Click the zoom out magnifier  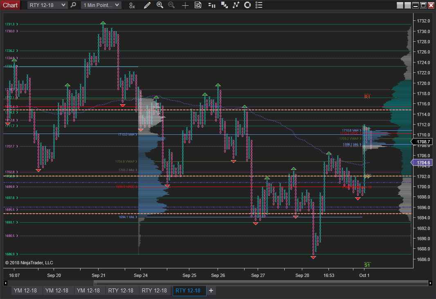click(x=171, y=5)
